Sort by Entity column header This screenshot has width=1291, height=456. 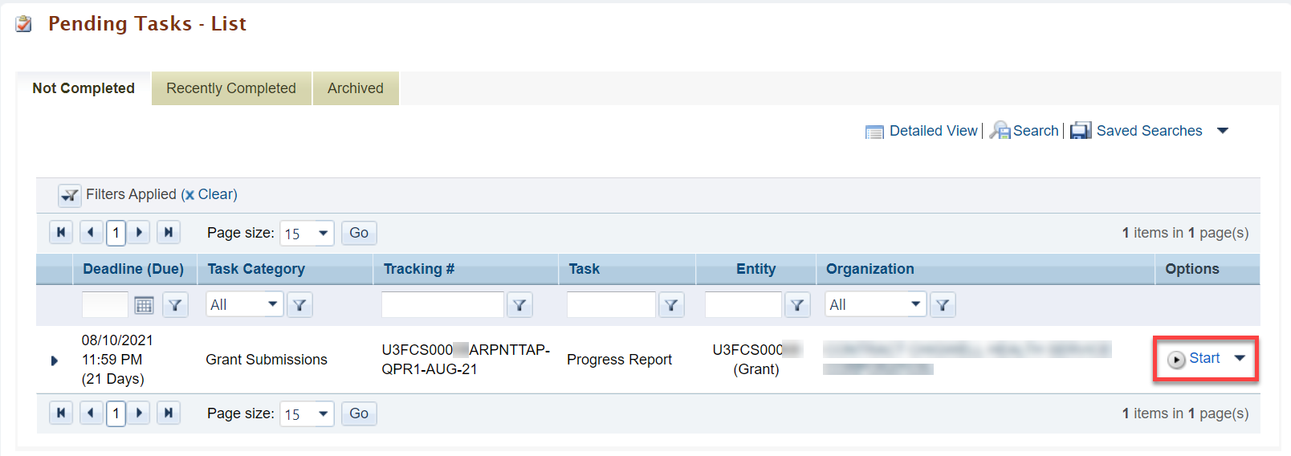pos(756,269)
